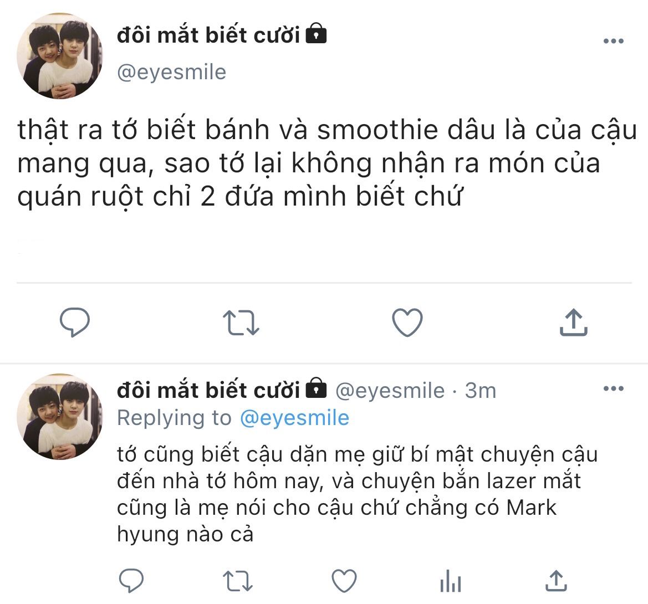Screen dimensions: 648x604
Task: Share the main tweet
Action: pos(574,322)
